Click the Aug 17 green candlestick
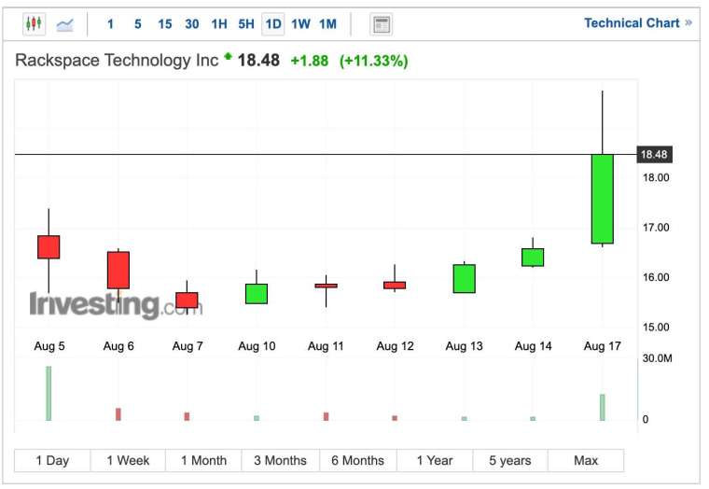 pyautogui.click(x=603, y=199)
